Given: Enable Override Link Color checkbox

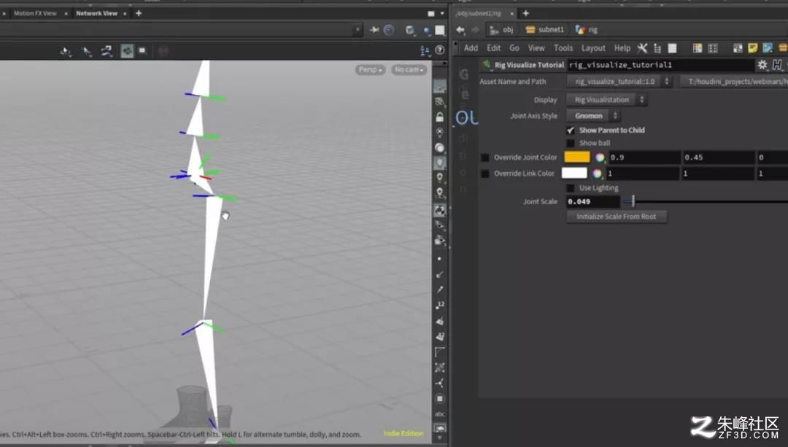Looking at the screenshot, I should [x=485, y=174].
